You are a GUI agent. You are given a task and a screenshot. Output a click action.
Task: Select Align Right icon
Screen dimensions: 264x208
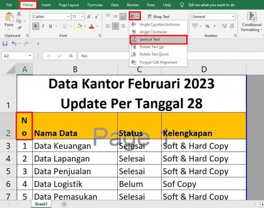pos(123,26)
